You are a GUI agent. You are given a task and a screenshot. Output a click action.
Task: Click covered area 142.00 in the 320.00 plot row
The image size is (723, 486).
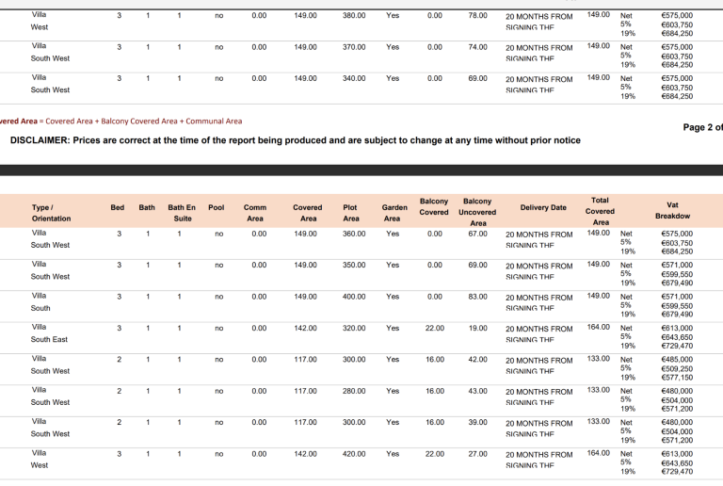pos(305,329)
